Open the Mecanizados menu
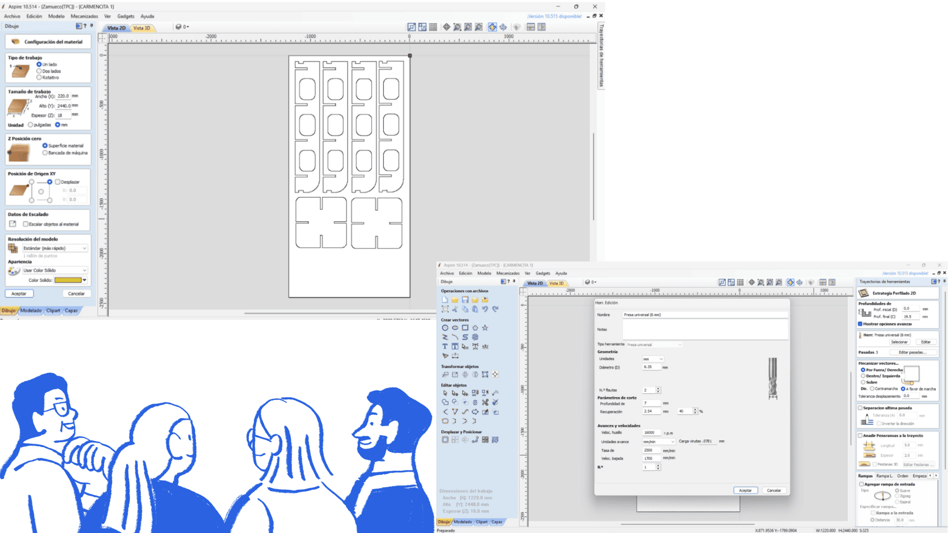 tap(84, 16)
